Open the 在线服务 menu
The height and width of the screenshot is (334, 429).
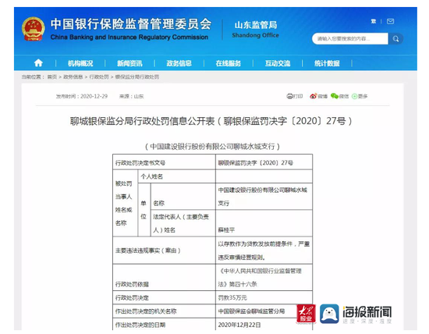tap(229, 63)
